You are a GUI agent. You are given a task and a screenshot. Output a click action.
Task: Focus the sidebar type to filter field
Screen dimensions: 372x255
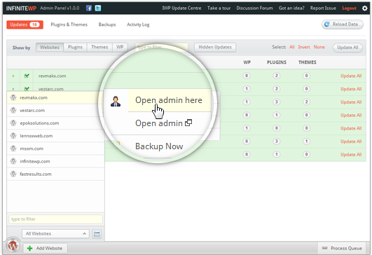55,219
